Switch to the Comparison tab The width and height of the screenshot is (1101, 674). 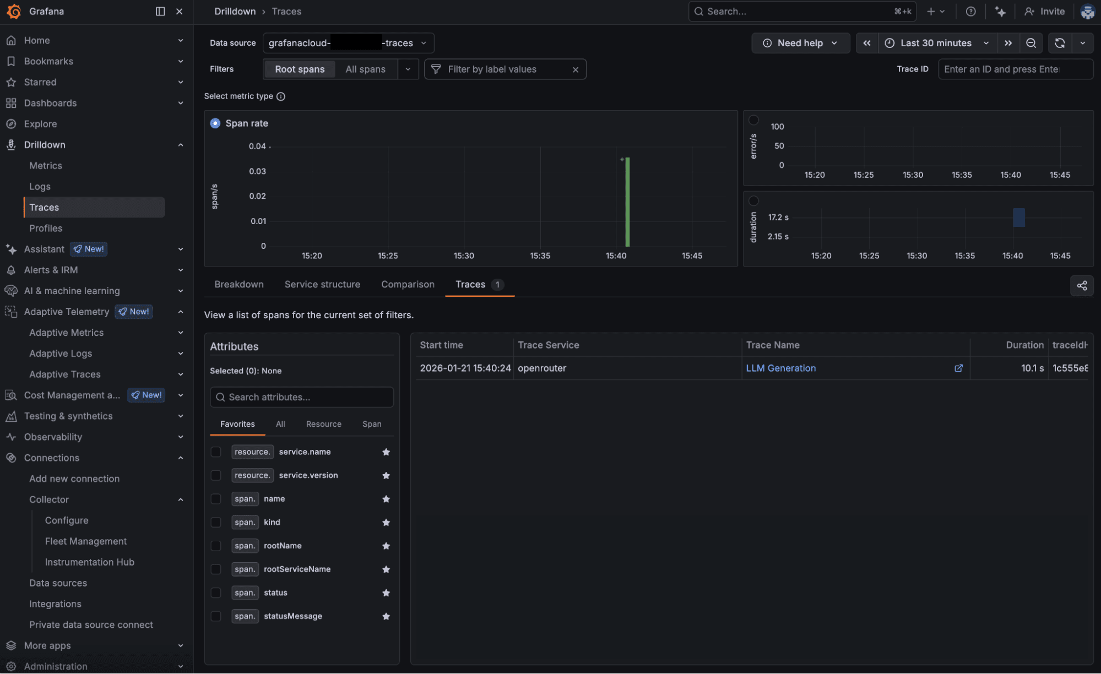coord(408,285)
